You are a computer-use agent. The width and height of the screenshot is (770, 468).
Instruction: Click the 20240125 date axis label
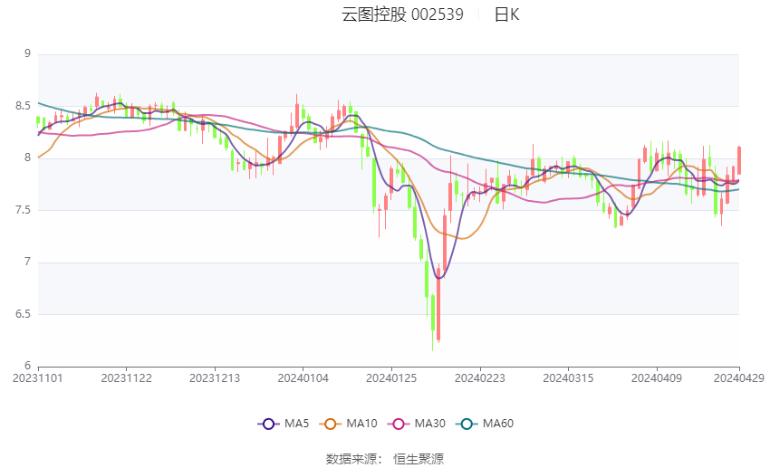click(391, 378)
